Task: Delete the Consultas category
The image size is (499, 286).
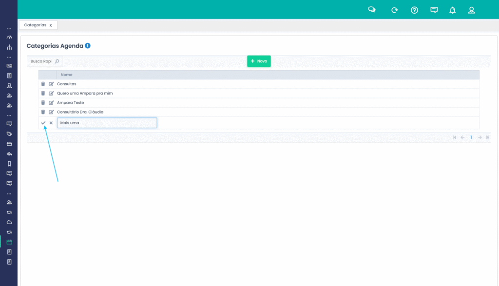Action: click(x=43, y=84)
